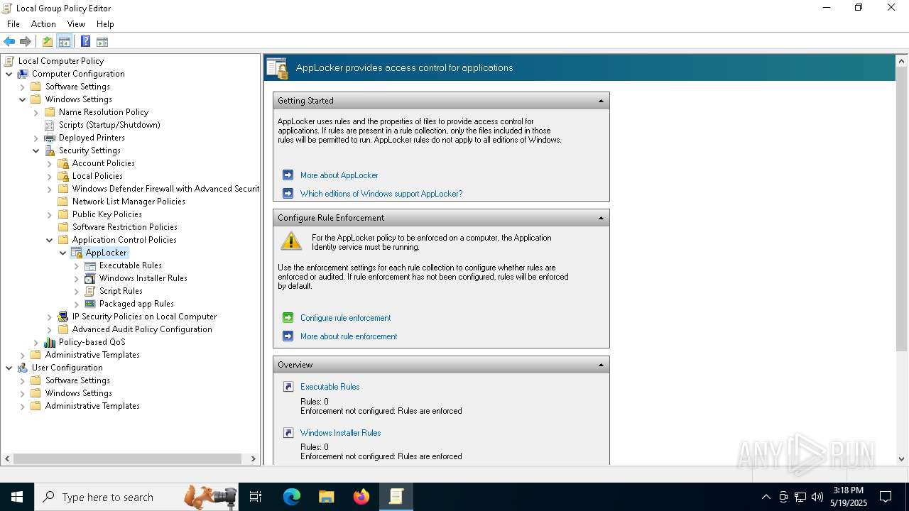Open Microsoft Edge from the taskbar
The width and height of the screenshot is (909, 511).
click(x=292, y=497)
